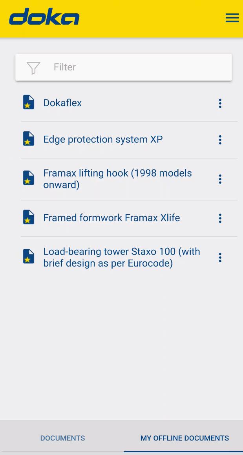Open Framed formwork Framax Xlife document

click(111, 218)
